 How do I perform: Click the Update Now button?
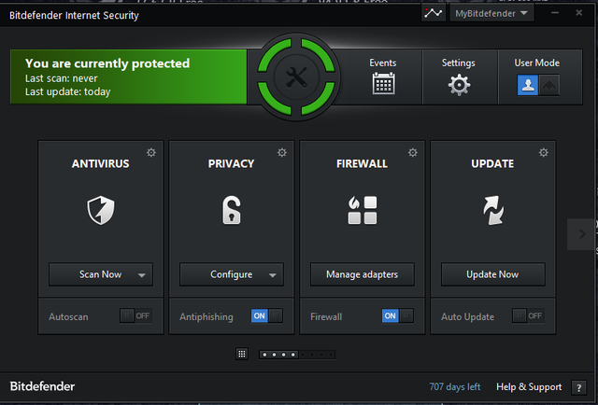pyautogui.click(x=493, y=274)
